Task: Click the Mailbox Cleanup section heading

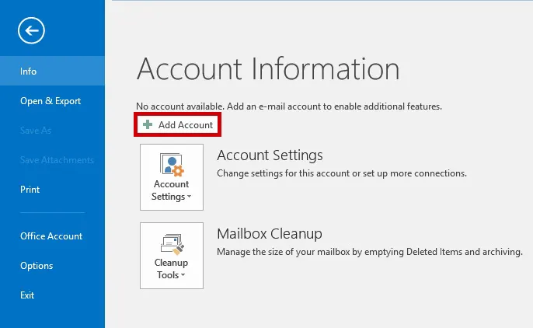Action: pos(269,234)
